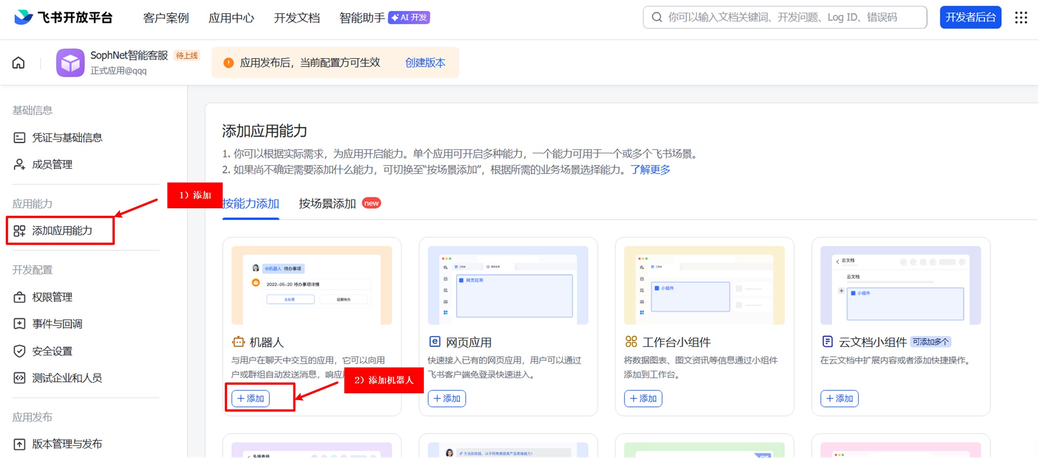This screenshot has height=458, width=1039.
Task: Open 开发文档 in the top navigation
Action: point(297,18)
